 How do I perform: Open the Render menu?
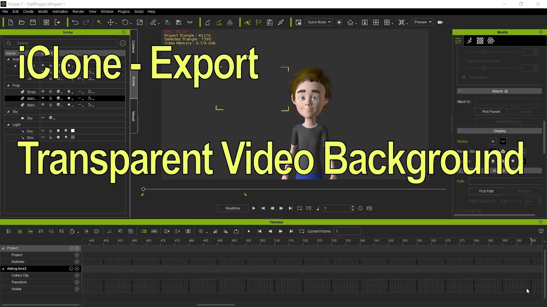pos(78,12)
